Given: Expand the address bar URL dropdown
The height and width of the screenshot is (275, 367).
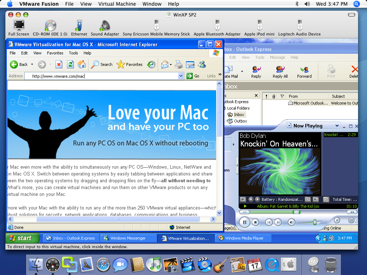Looking at the screenshot, I should (181, 76).
